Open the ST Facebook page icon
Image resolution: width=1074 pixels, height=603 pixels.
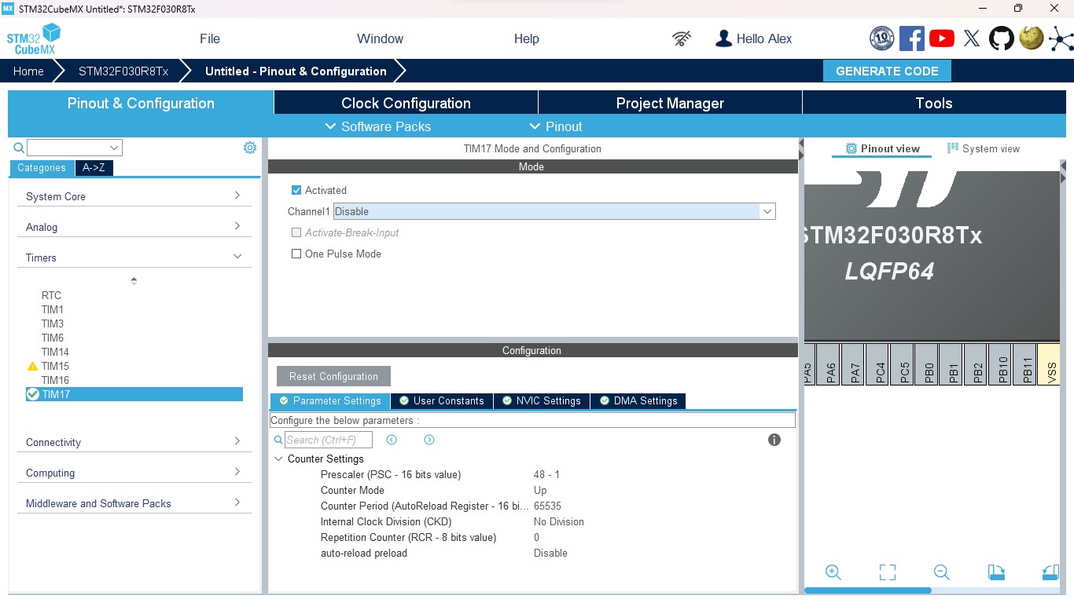pos(912,38)
